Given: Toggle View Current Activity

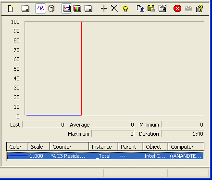Looking at the screenshot, I should click(40, 8).
